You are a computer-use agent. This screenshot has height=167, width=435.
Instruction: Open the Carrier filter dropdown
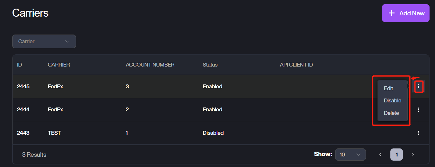(x=44, y=41)
